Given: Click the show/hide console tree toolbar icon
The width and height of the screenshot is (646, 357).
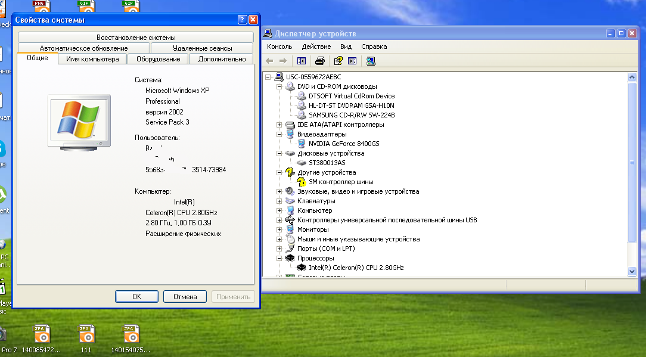Looking at the screenshot, I should [x=302, y=61].
